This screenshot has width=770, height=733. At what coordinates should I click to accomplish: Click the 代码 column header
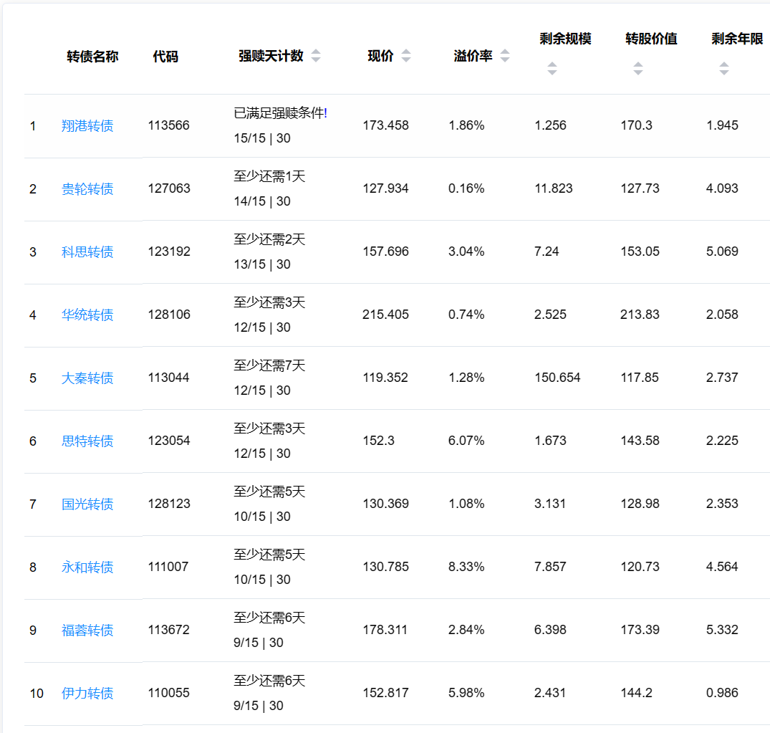(165, 57)
